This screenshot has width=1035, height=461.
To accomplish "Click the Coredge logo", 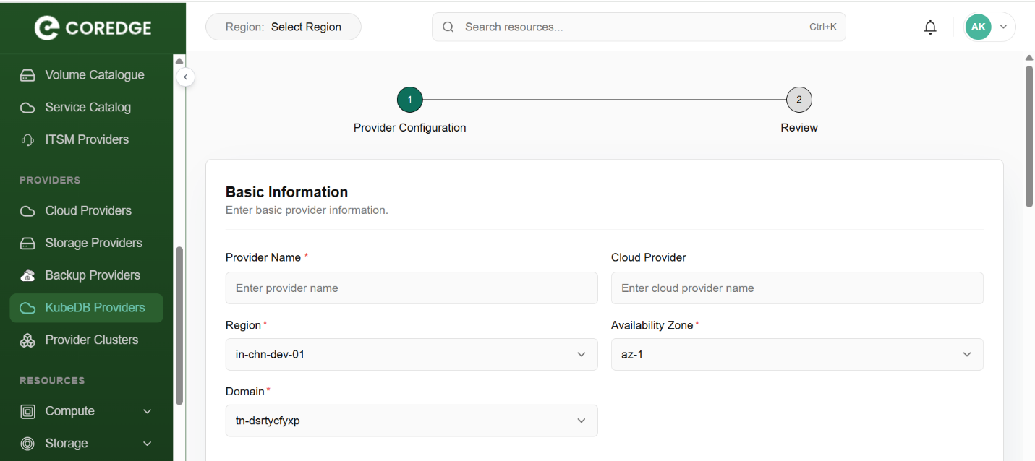I will [93, 27].
